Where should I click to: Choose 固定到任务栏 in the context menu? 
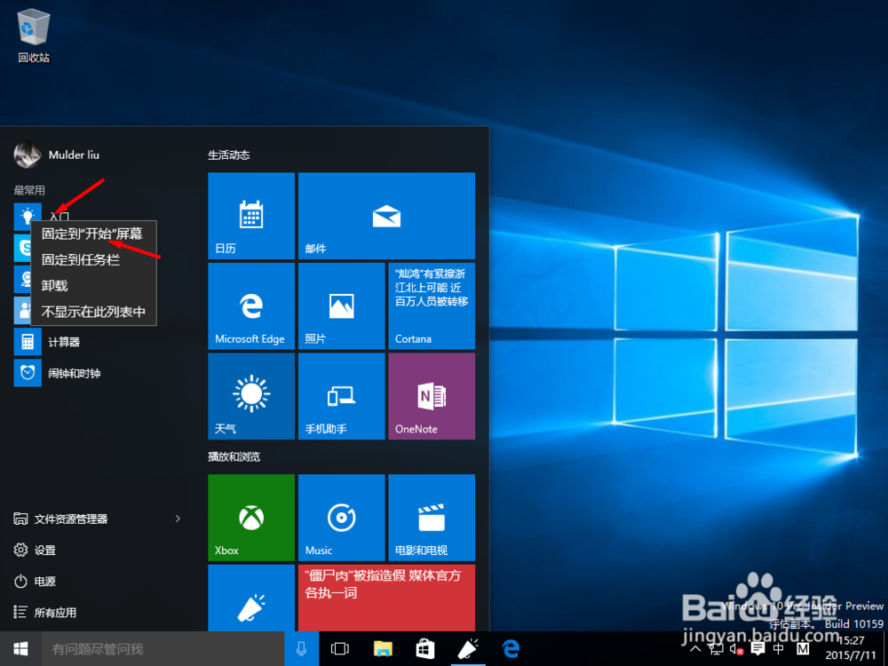point(93,260)
